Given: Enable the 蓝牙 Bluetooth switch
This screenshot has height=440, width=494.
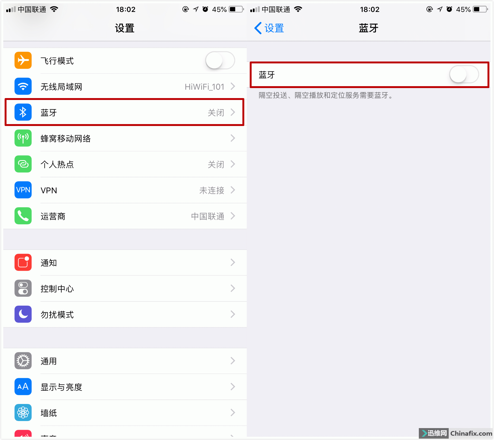Looking at the screenshot, I should tap(464, 75).
